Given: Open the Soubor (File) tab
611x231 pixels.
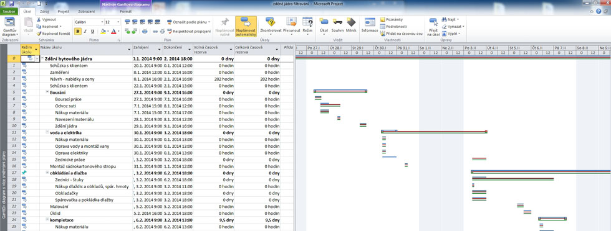Looking at the screenshot, I should tap(9, 11).
